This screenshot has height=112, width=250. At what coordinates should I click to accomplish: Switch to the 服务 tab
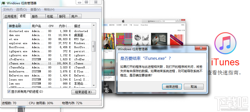(38, 16)
